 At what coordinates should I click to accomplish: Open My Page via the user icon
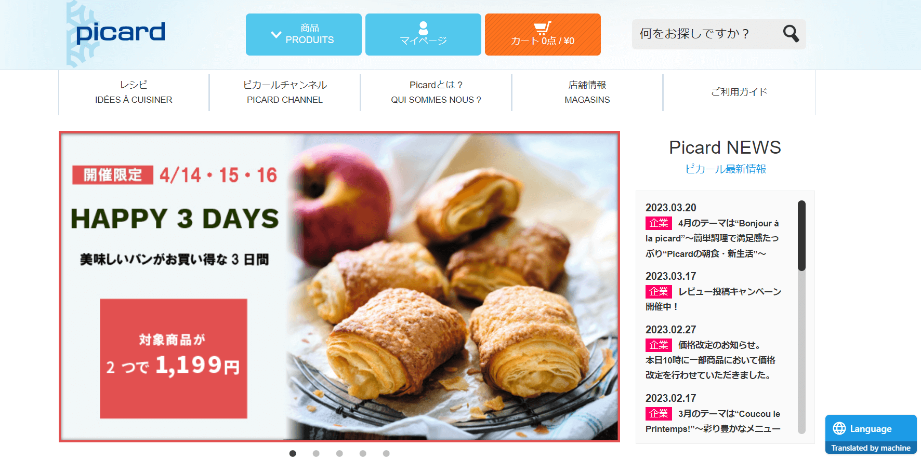(x=423, y=28)
